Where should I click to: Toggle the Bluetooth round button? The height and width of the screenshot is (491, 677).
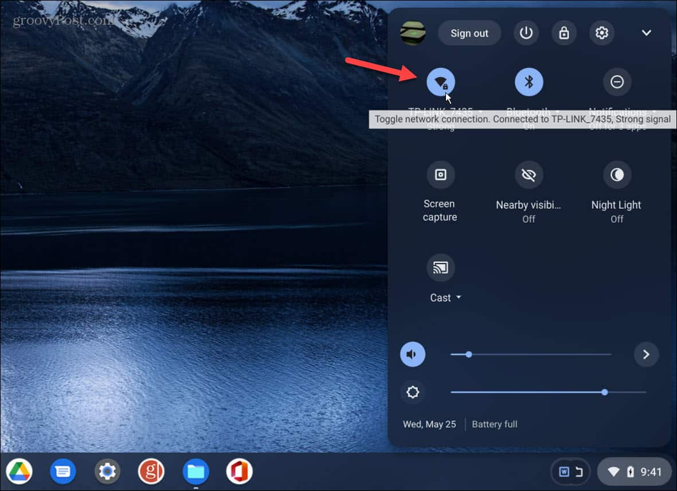(529, 81)
